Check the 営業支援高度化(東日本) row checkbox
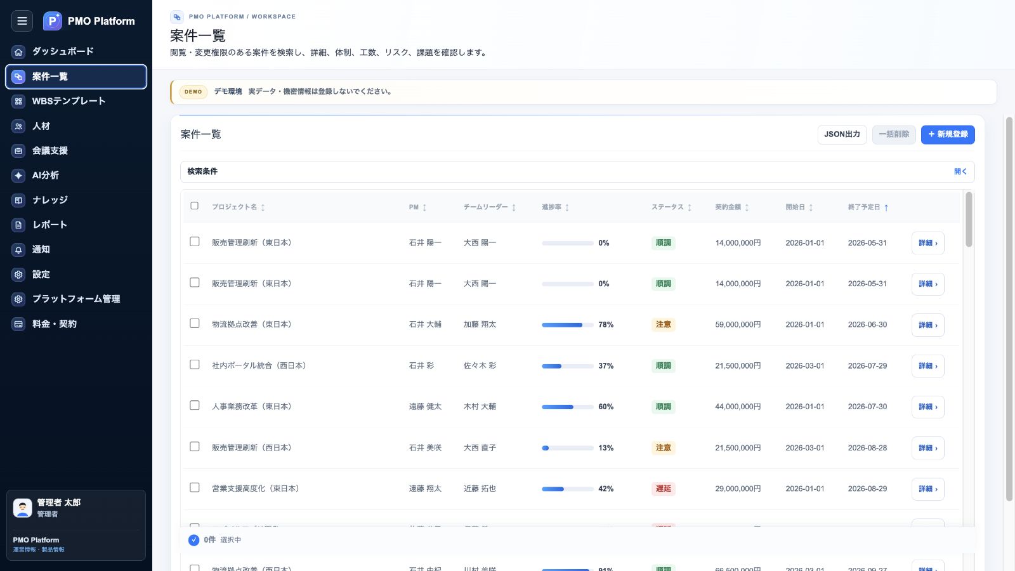Viewport: 1015px width, 571px height. (195, 488)
